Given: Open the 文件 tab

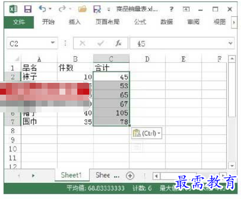Looking at the screenshot, I should pos(19,22).
